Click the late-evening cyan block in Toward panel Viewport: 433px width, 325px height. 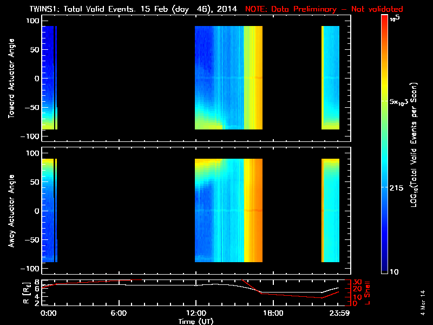tap(331, 77)
